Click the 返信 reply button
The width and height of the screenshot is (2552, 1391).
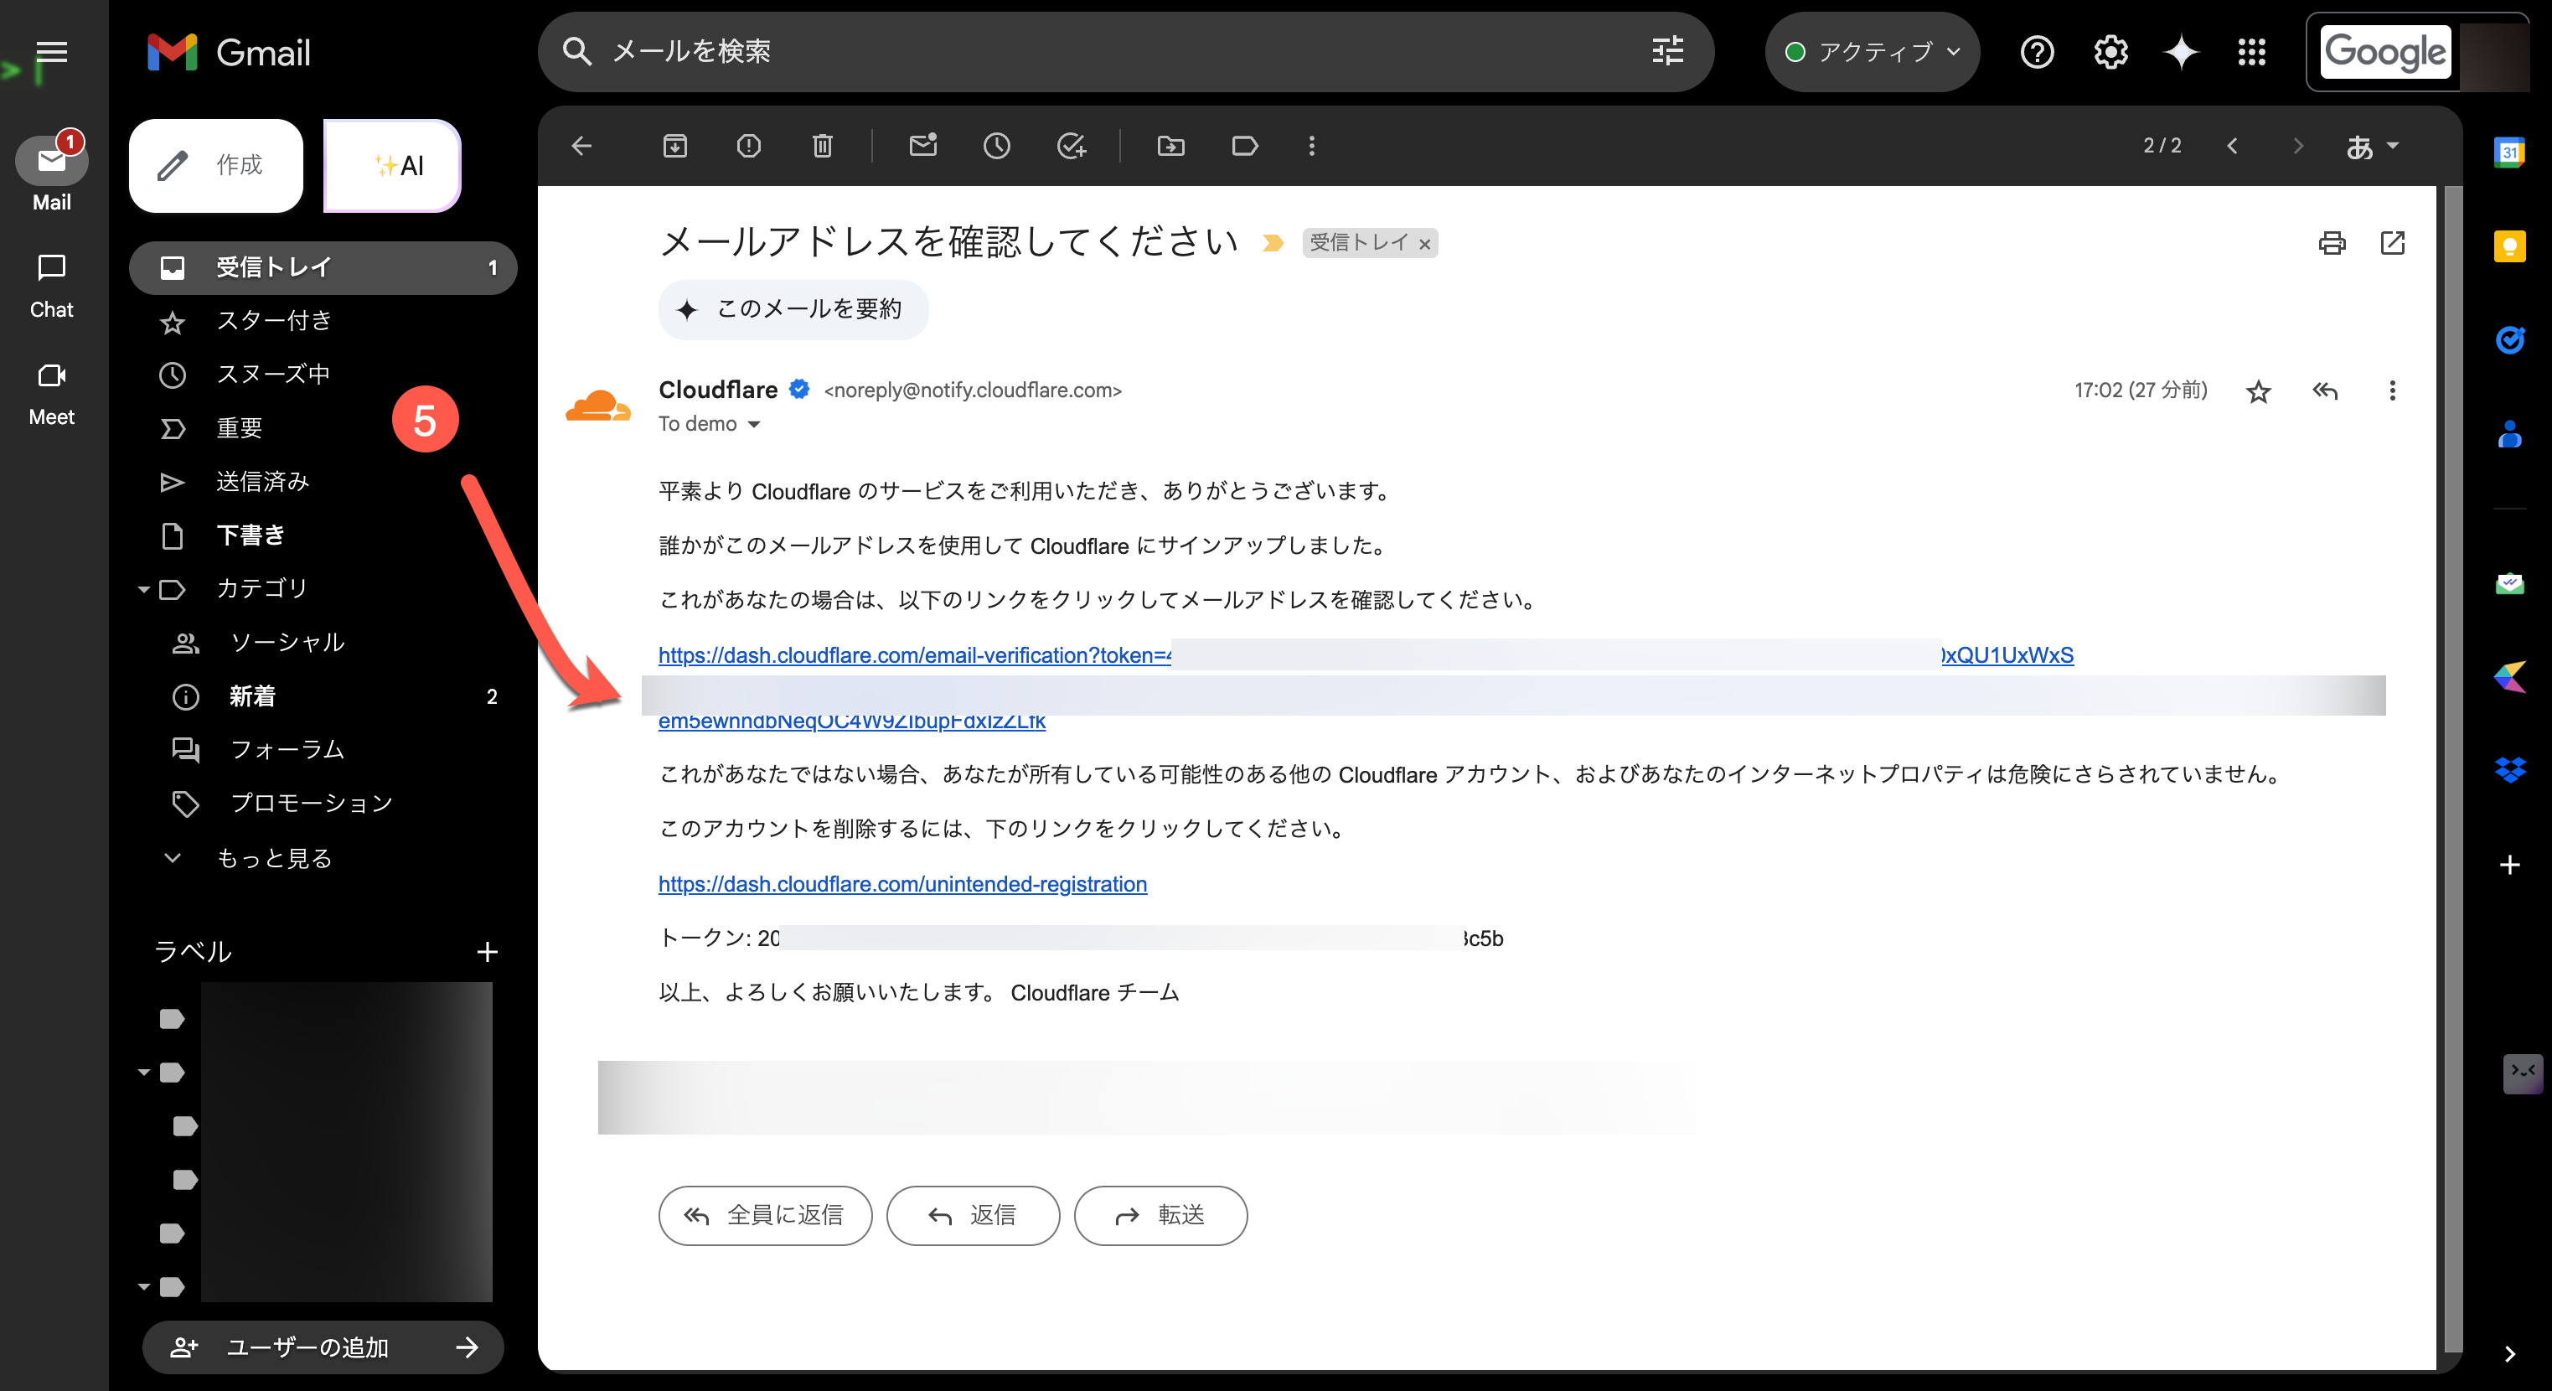tap(972, 1215)
